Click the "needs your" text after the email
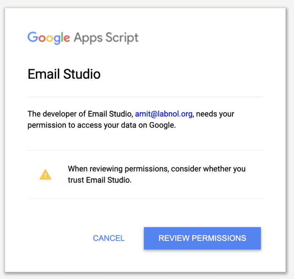The image size is (294, 279). tap(216, 114)
